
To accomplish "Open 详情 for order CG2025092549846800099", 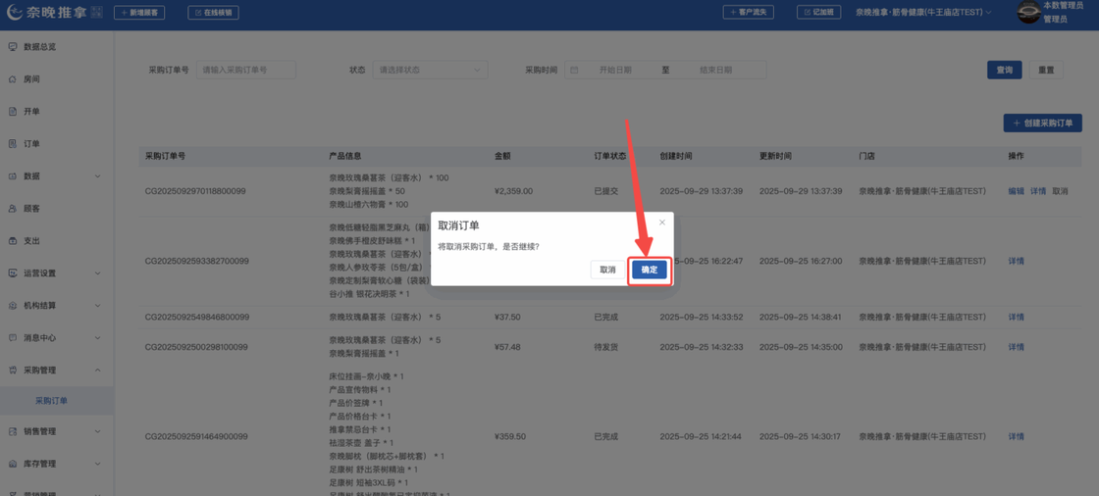I will pyautogui.click(x=1016, y=317).
